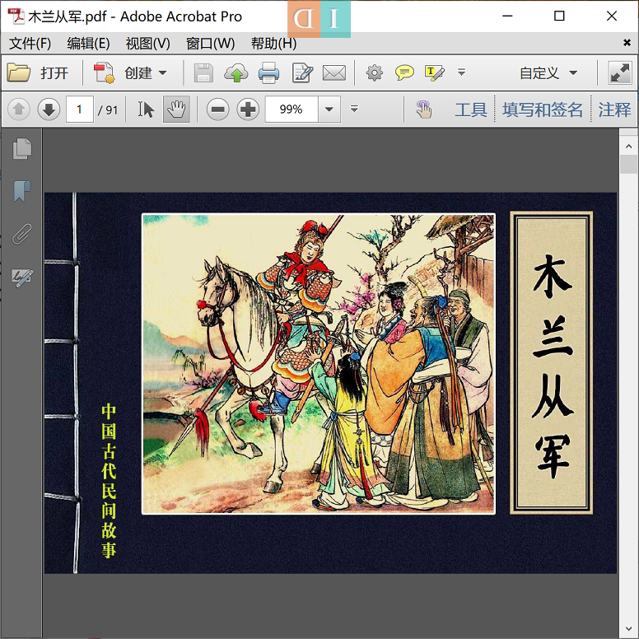Select the highlight text tool
The image size is (639, 639).
click(x=434, y=73)
